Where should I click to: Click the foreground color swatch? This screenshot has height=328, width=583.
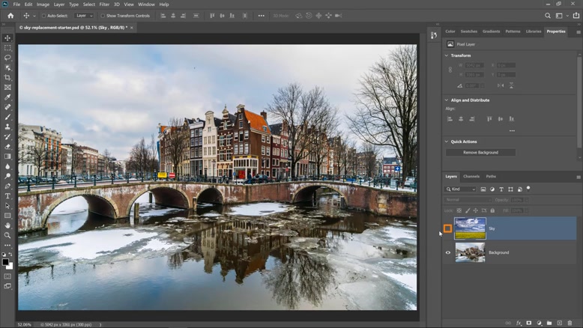[x=6, y=262]
